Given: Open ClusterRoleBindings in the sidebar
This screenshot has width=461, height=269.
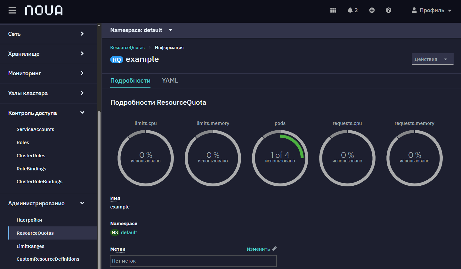Looking at the screenshot, I should click(x=39, y=182).
